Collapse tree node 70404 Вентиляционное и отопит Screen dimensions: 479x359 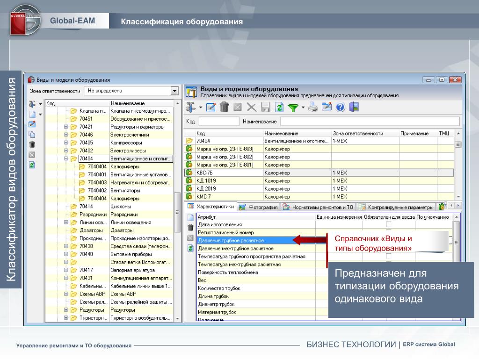click(x=66, y=158)
